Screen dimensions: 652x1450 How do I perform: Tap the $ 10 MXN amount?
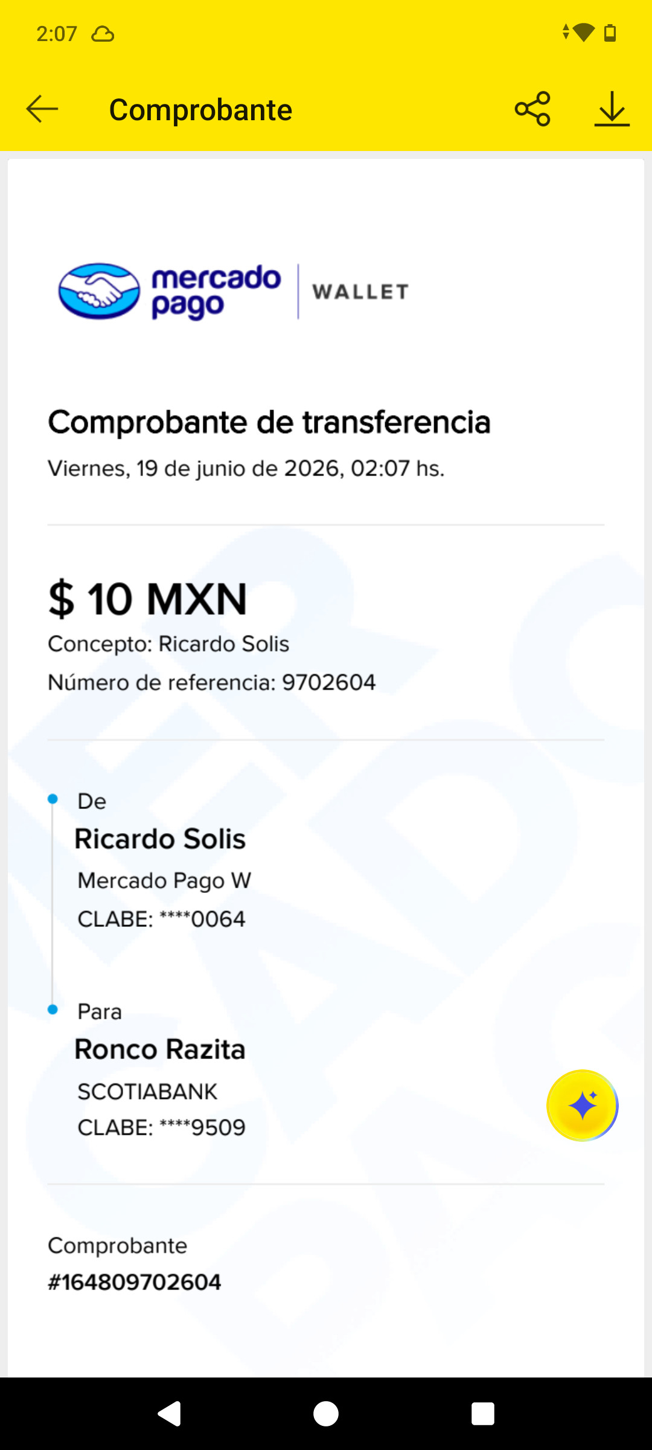tap(148, 599)
